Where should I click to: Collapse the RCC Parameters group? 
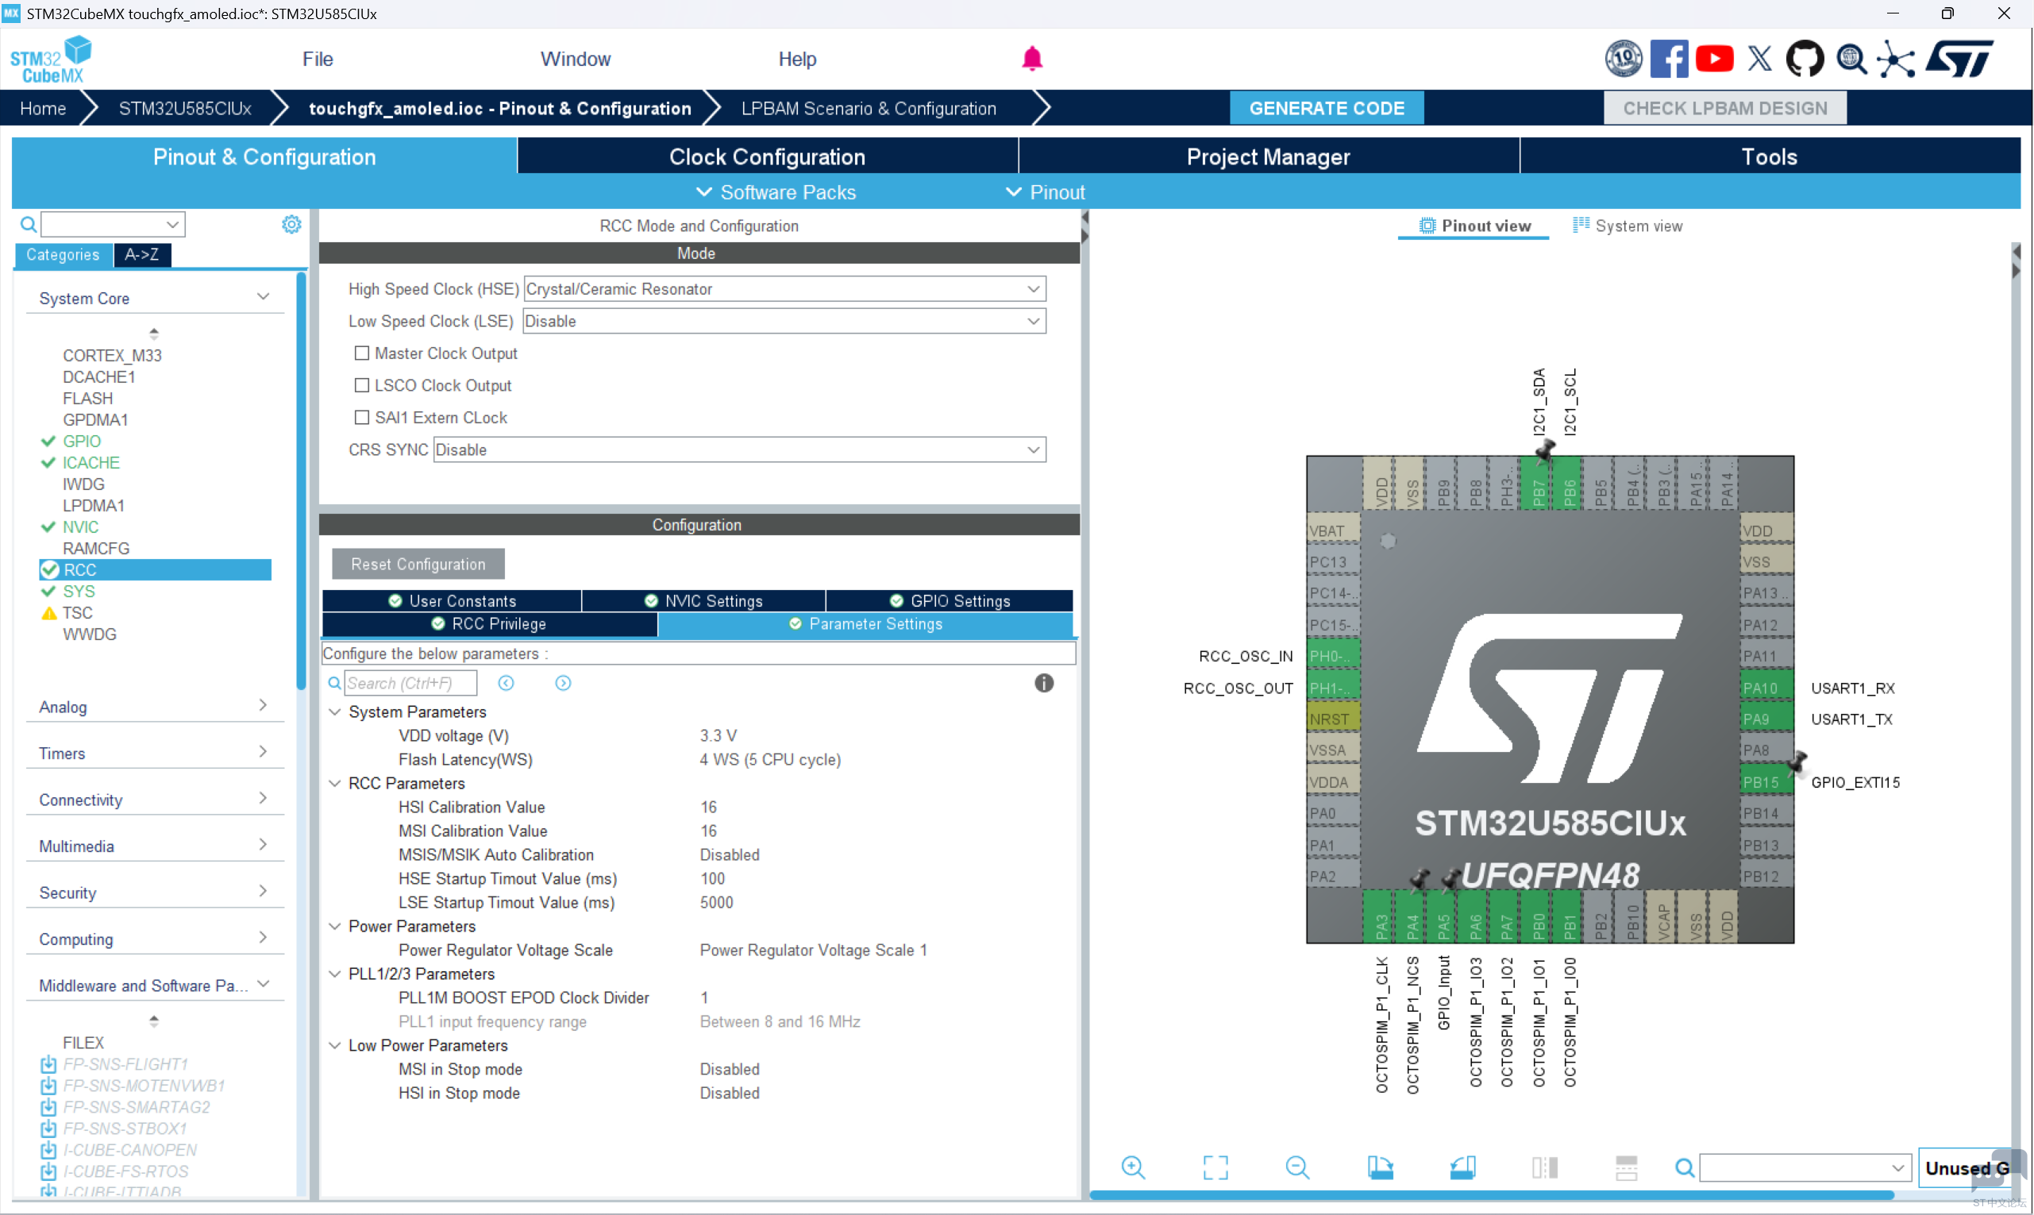(x=335, y=784)
